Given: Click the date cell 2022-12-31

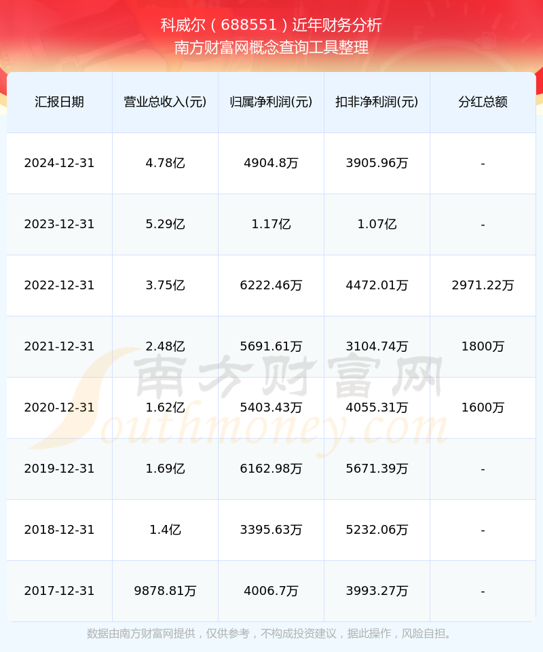Looking at the screenshot, I should [60, 285].
